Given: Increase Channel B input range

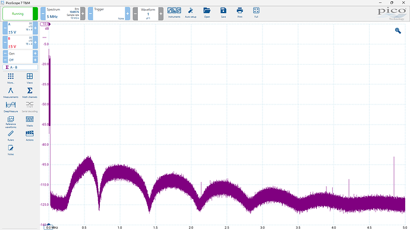Looking at the screenshot, I should pos(35,42).
